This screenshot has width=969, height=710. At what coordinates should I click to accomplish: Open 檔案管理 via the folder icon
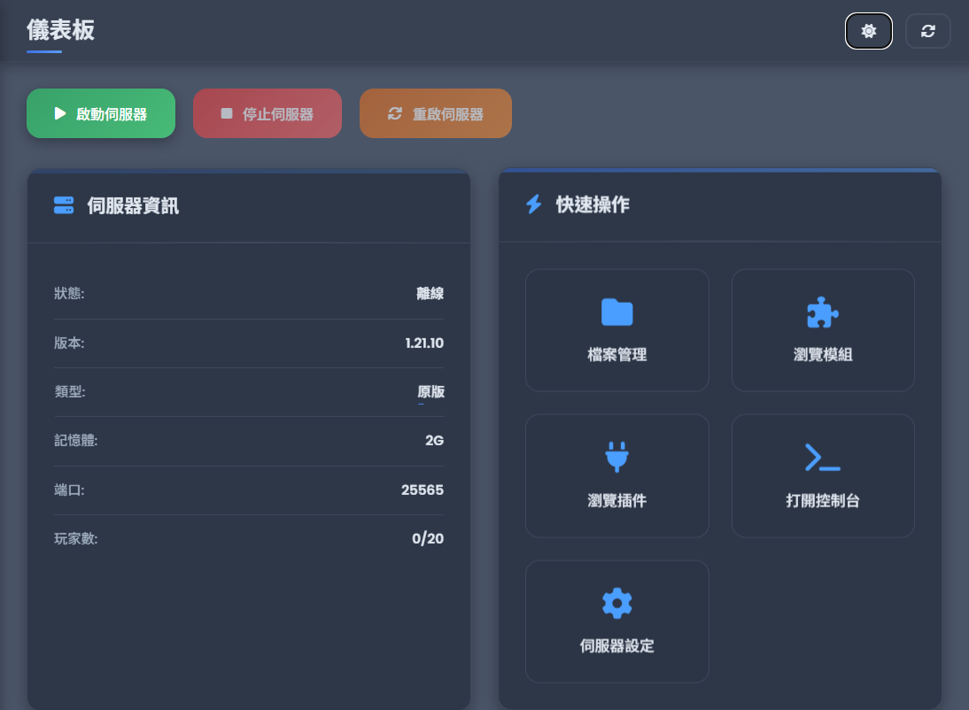coord(616,313)
